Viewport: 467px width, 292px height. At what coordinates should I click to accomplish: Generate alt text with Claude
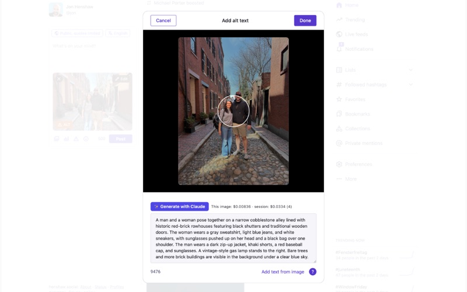point(179,207)
